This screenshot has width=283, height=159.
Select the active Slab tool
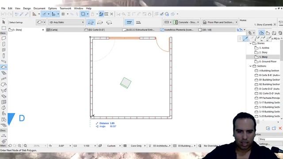pos(4,67)
